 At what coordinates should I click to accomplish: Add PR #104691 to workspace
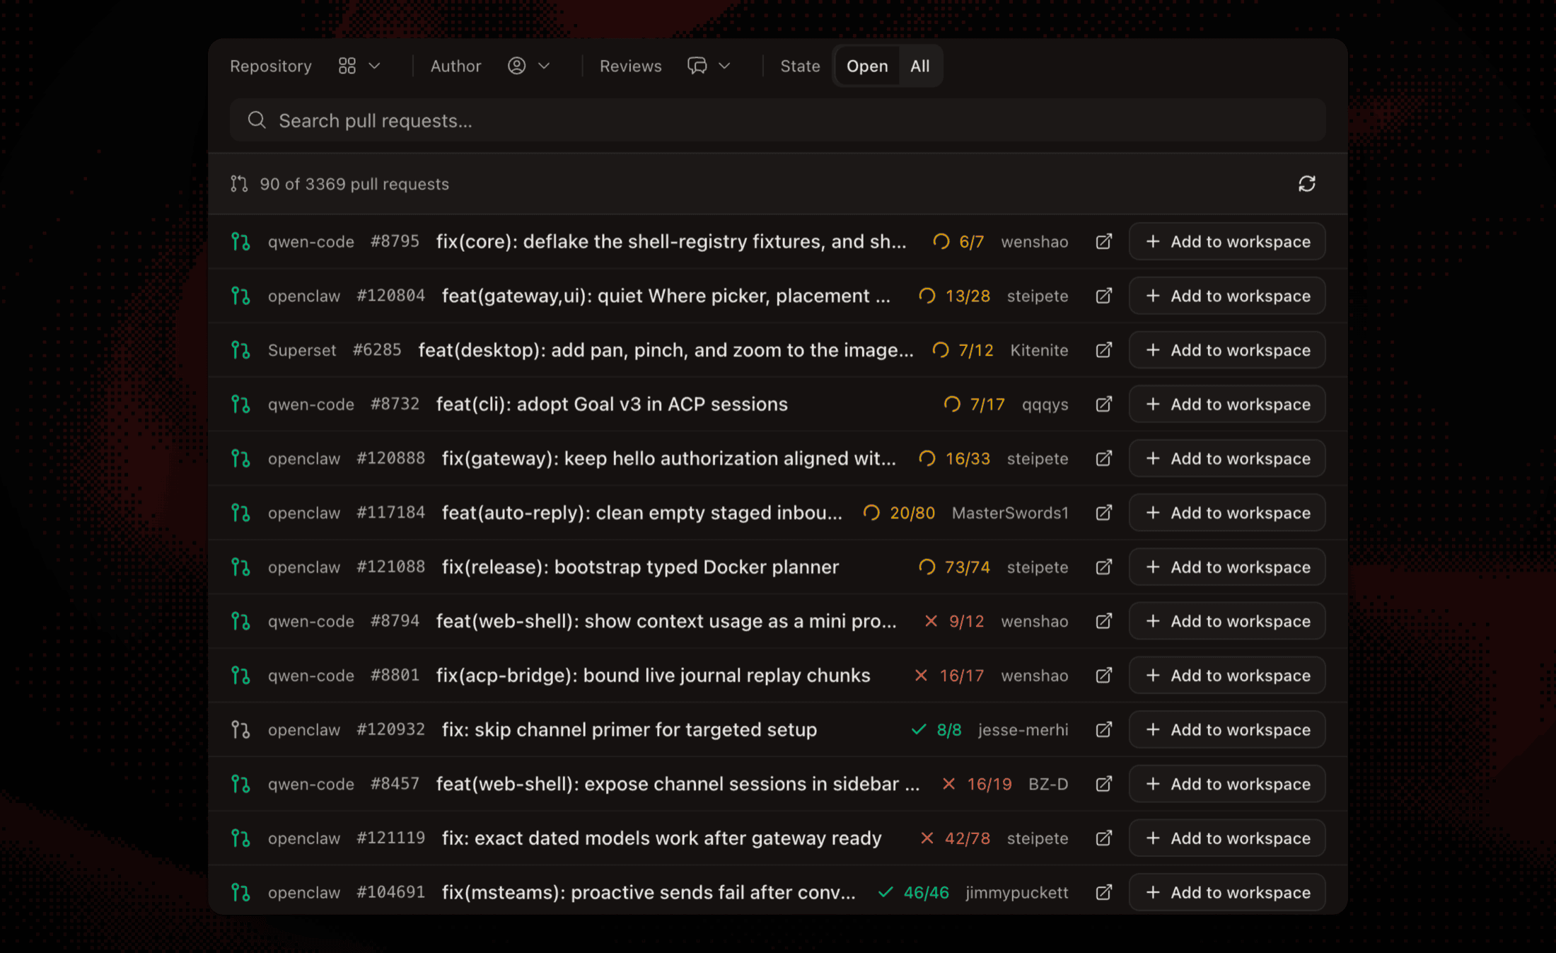(x=1227, y=892)
